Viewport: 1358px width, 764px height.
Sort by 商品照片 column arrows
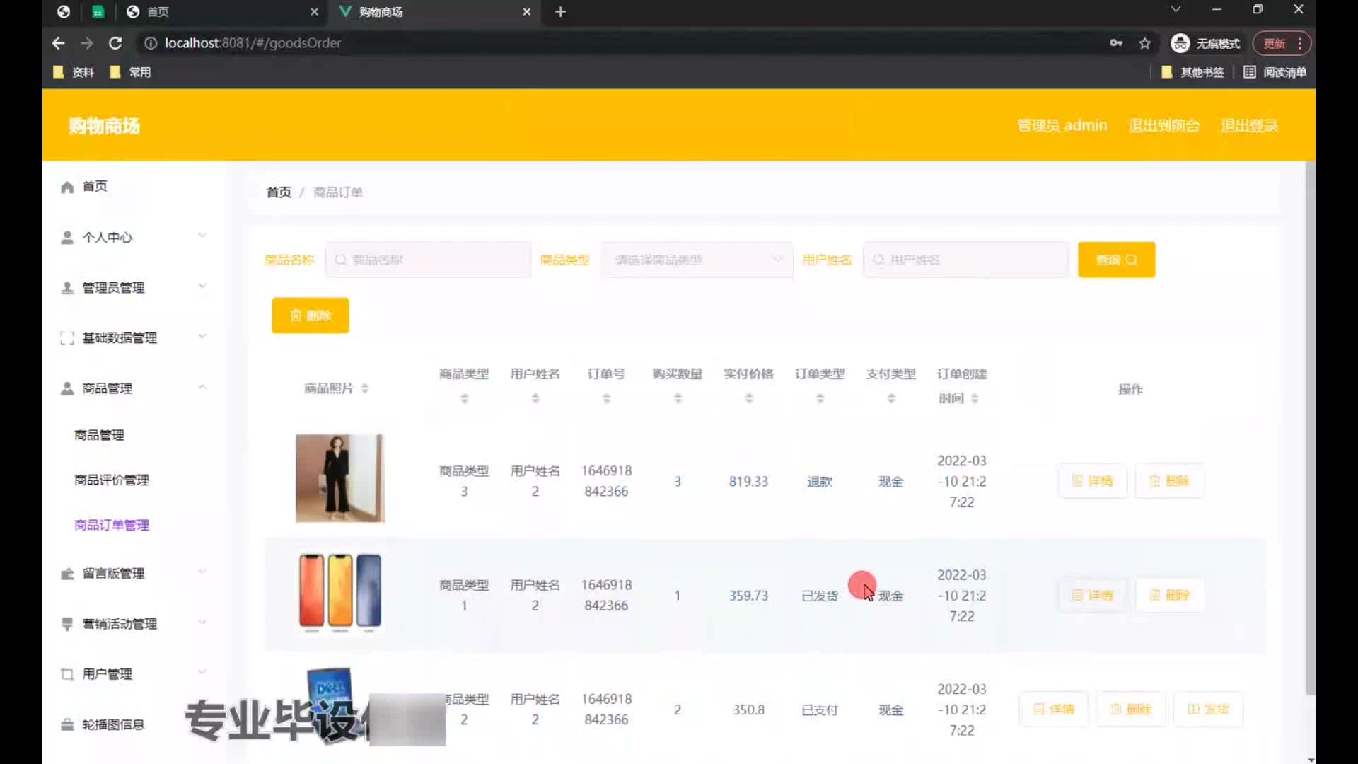click(x=365, y=388)
